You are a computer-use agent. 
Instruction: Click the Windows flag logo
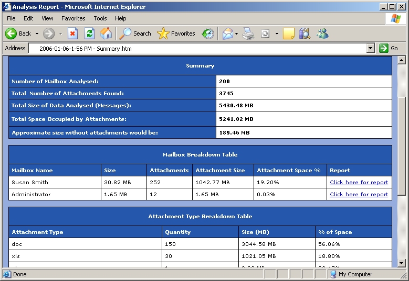pyautogui.click(x=396, y=19)
